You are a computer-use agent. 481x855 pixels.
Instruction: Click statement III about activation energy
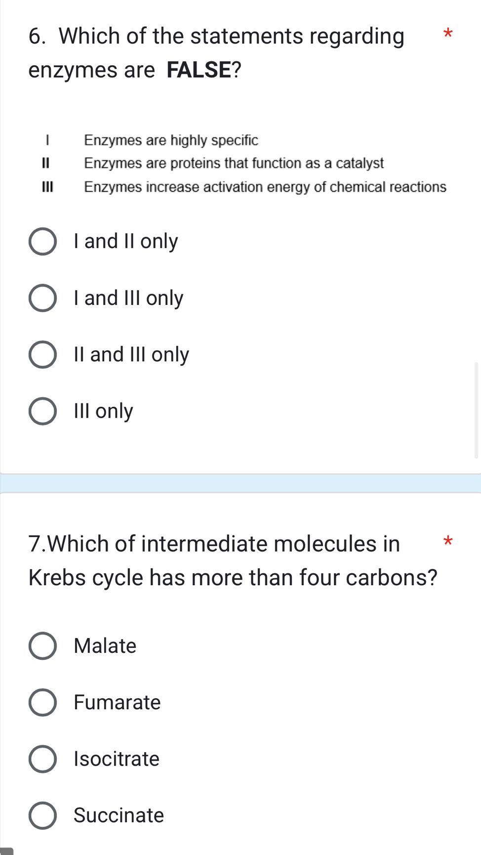[x=265, y=186]
